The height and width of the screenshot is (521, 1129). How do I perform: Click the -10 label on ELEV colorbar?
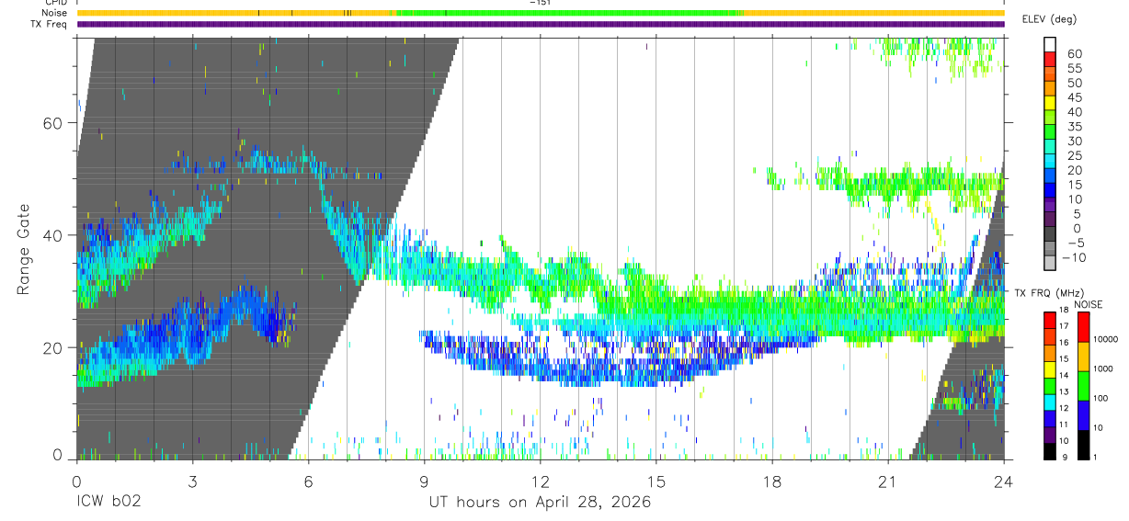tap(1076, 258)
